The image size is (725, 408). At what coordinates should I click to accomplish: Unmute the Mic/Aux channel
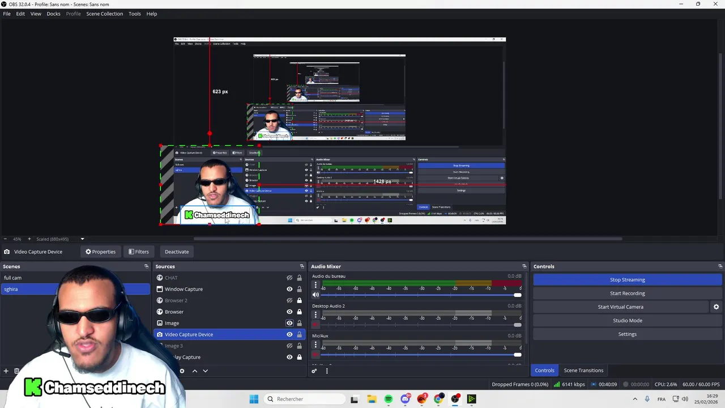(315, 355)
